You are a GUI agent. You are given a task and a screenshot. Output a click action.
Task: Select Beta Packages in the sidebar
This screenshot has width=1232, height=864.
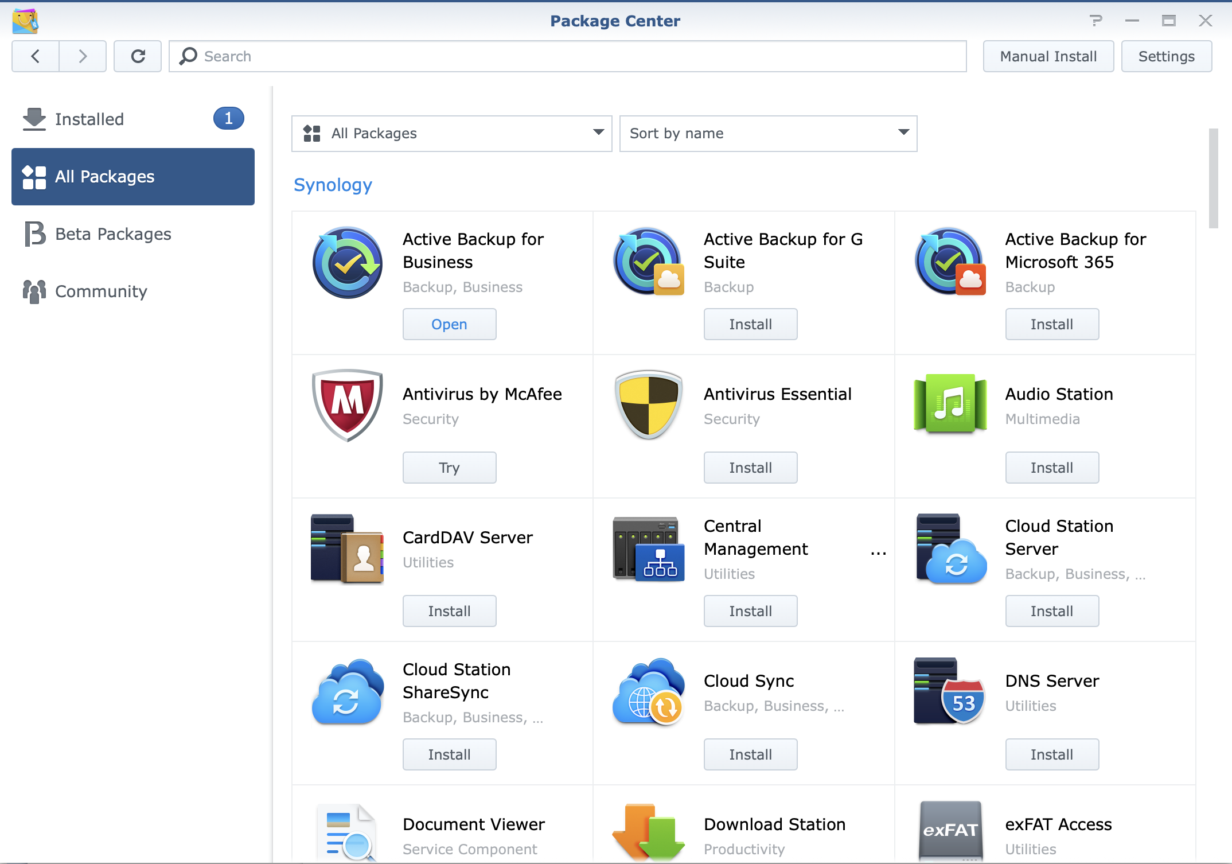tap(133, 234)
